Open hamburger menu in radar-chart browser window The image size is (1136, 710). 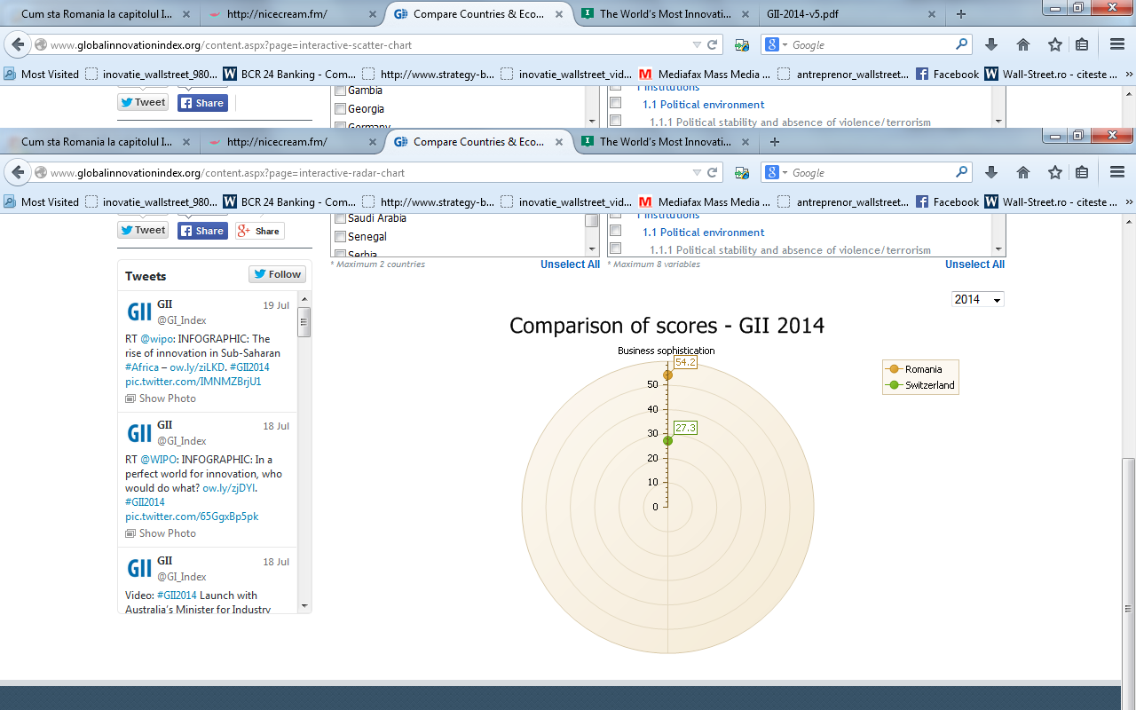pos(1117,173)
